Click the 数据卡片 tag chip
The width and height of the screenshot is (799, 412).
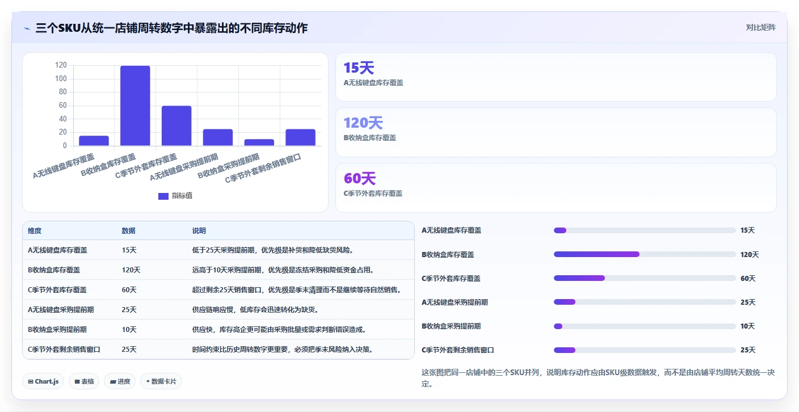[x=161, y=381]
